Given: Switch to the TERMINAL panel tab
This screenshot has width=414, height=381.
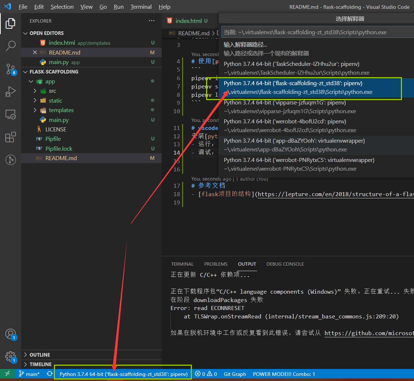Looking at the screenshot, I should pos(182,264).
